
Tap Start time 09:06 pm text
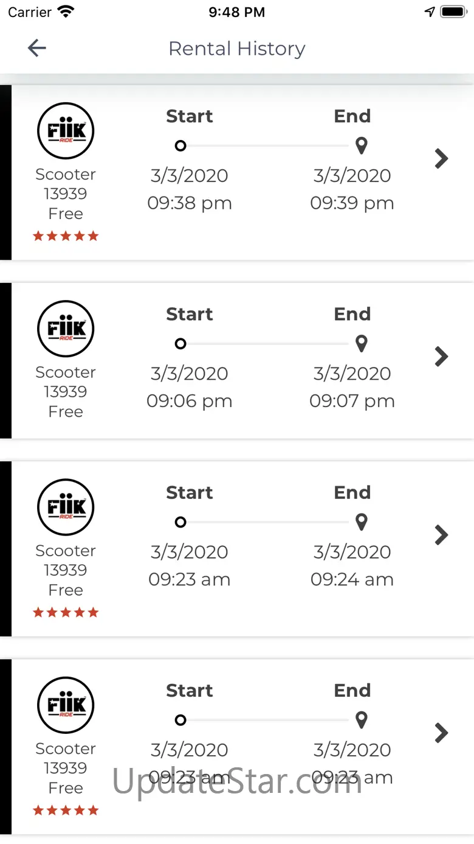(x=190, y=401)
